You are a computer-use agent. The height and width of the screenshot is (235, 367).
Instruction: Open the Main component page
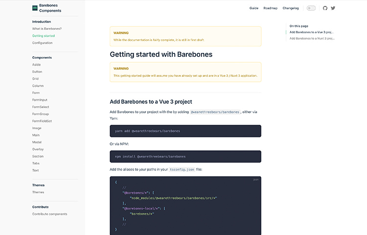tap(36, 135)
